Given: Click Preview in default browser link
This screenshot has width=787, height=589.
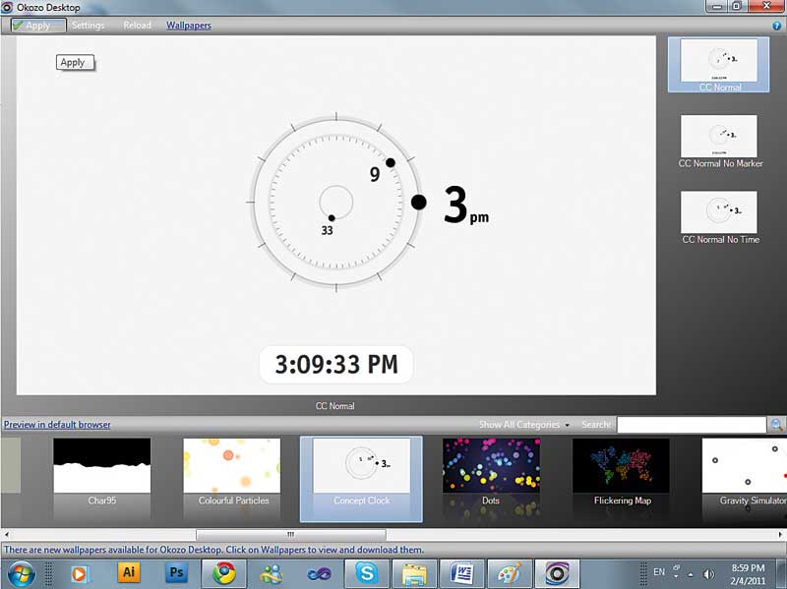Looking at the screenshot, I should 57,425.
